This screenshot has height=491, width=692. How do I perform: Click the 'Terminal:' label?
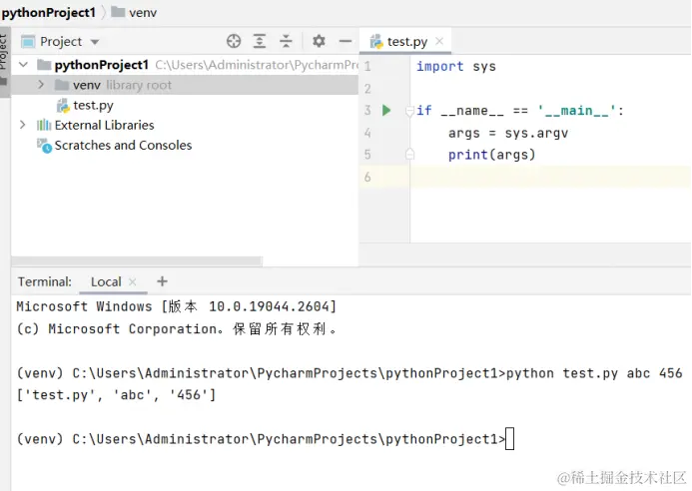[45, 281]
